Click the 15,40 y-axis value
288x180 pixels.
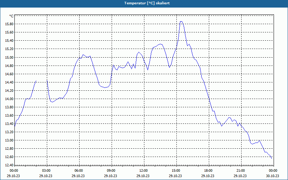[9, 41]
